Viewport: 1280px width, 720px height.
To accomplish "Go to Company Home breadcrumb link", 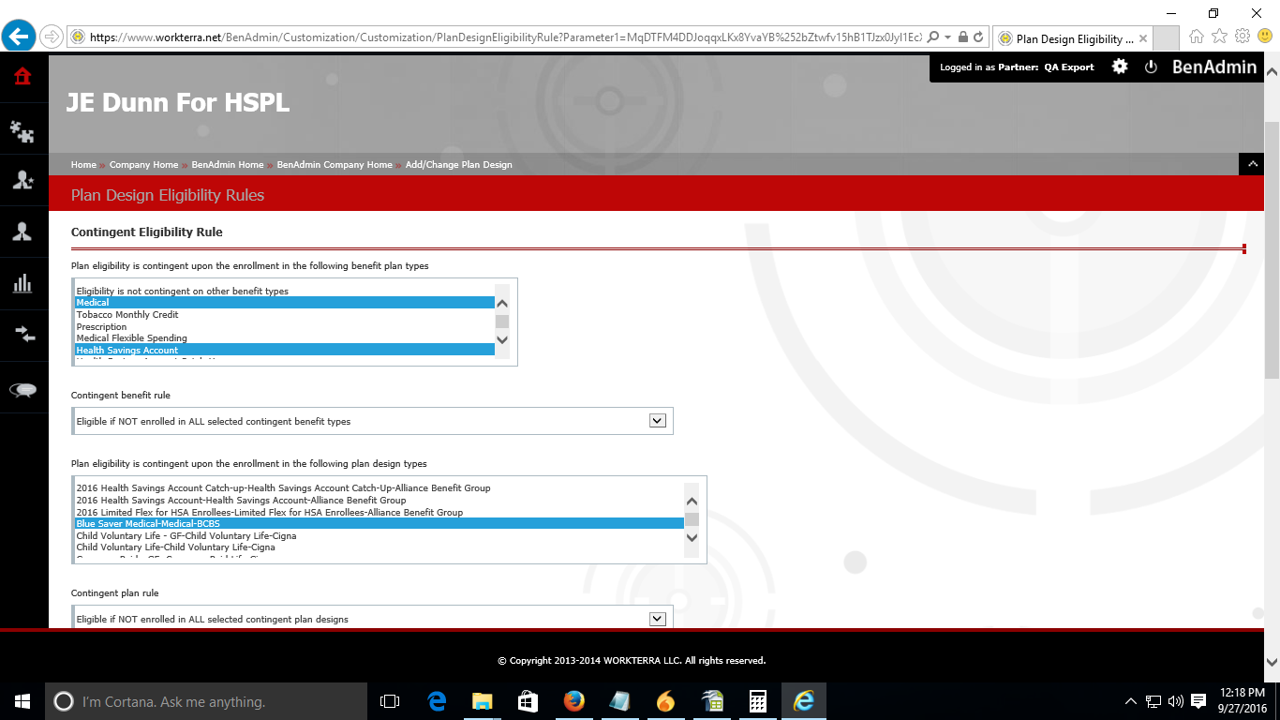I will point(143,165).
